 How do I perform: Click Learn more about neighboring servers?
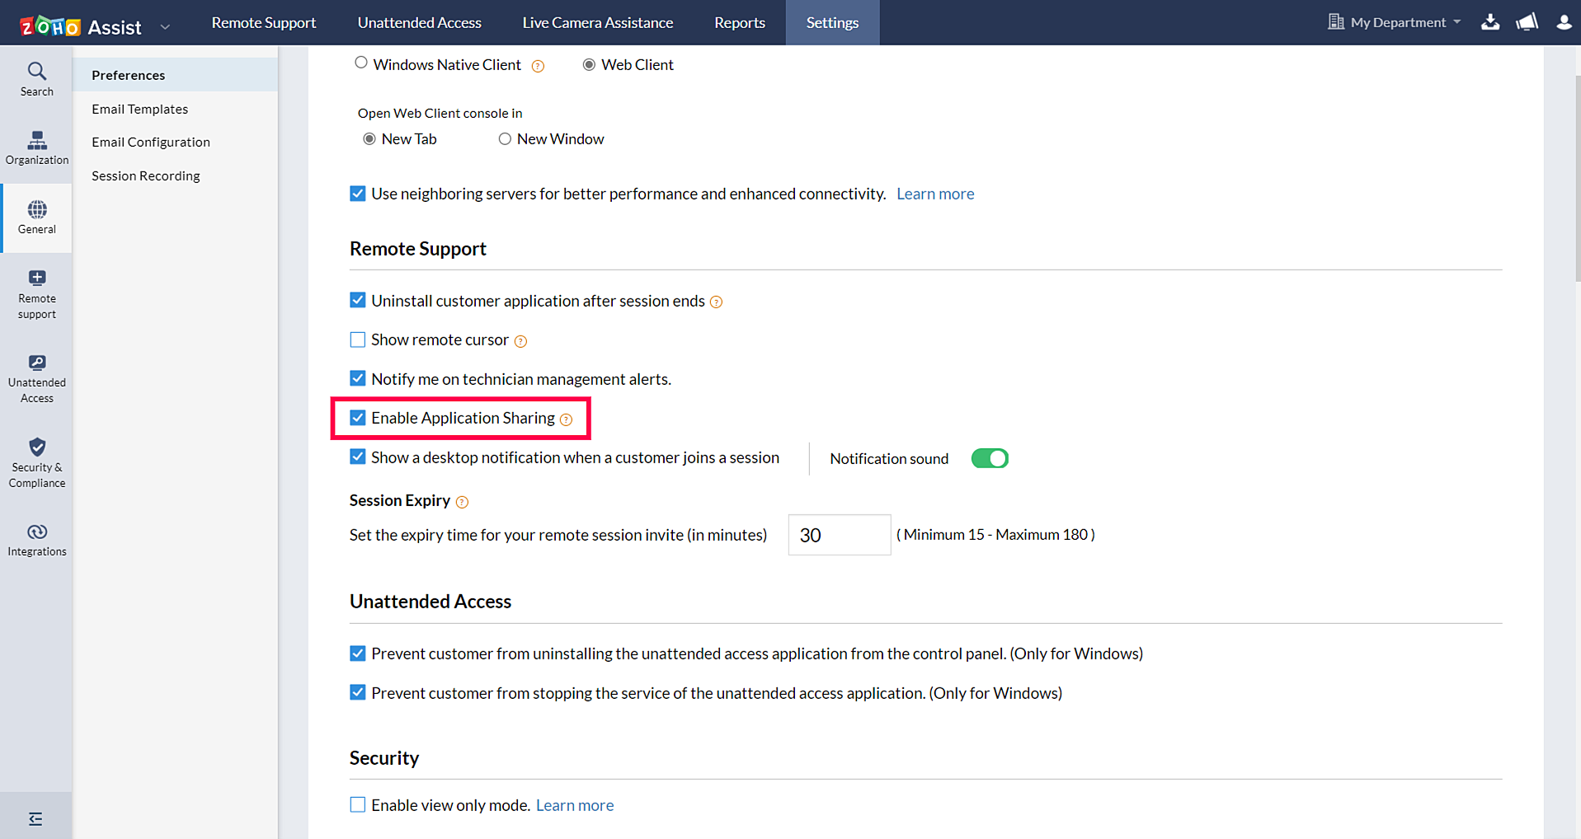pyautogui.click(x=935, y=194)
